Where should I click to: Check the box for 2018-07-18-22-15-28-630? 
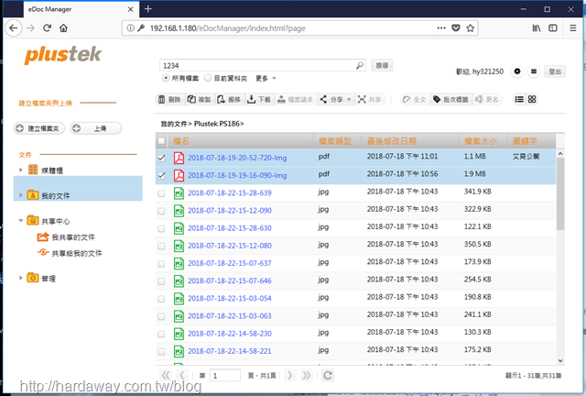(x=161, y=228)
